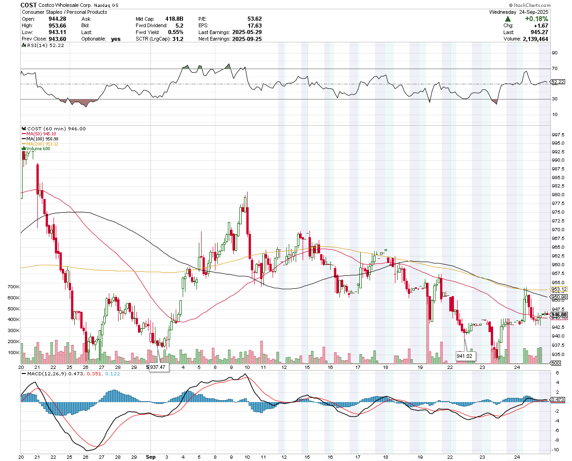Screen dimensions: 572x461
Task: Select the Open value 944.28
Action: click(x=57, y=19)
